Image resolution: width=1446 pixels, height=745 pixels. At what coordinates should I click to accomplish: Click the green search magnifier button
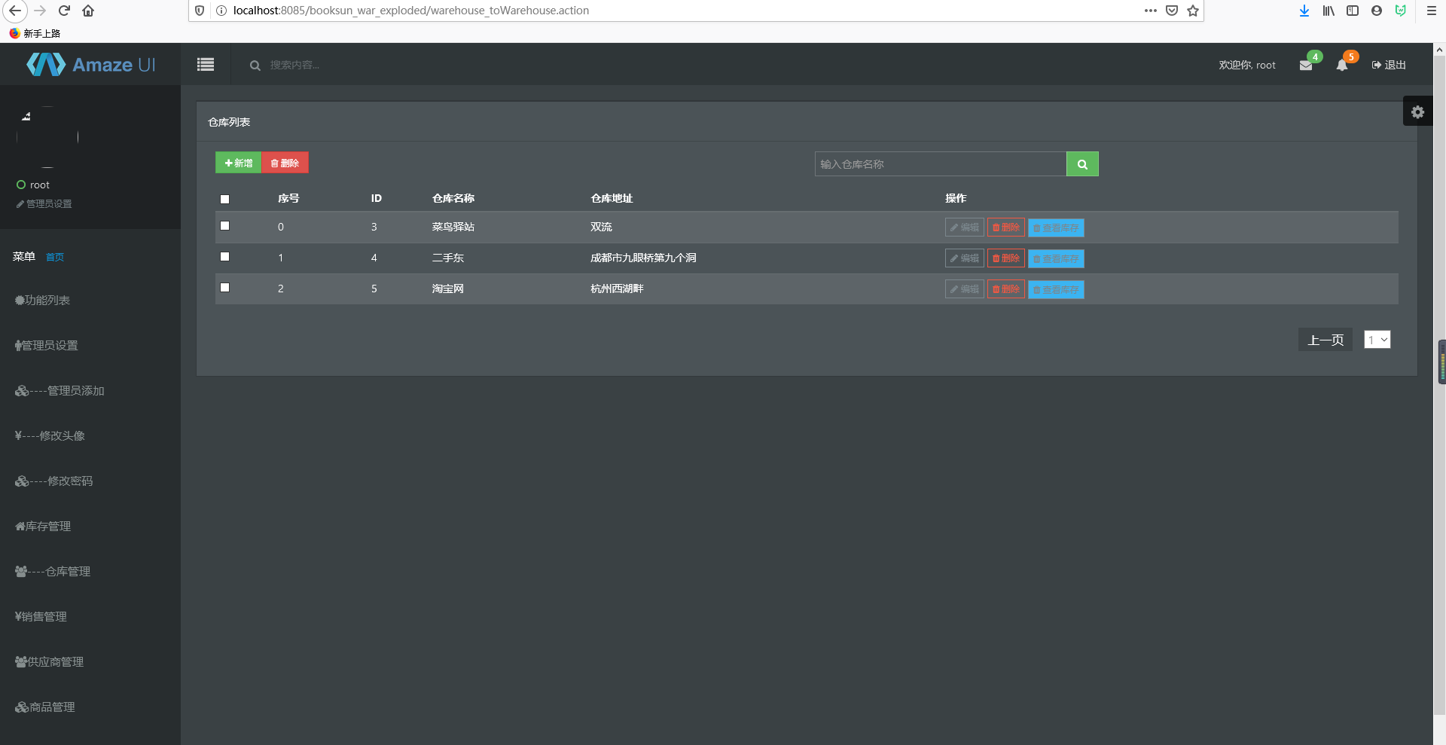point(1082,164)
